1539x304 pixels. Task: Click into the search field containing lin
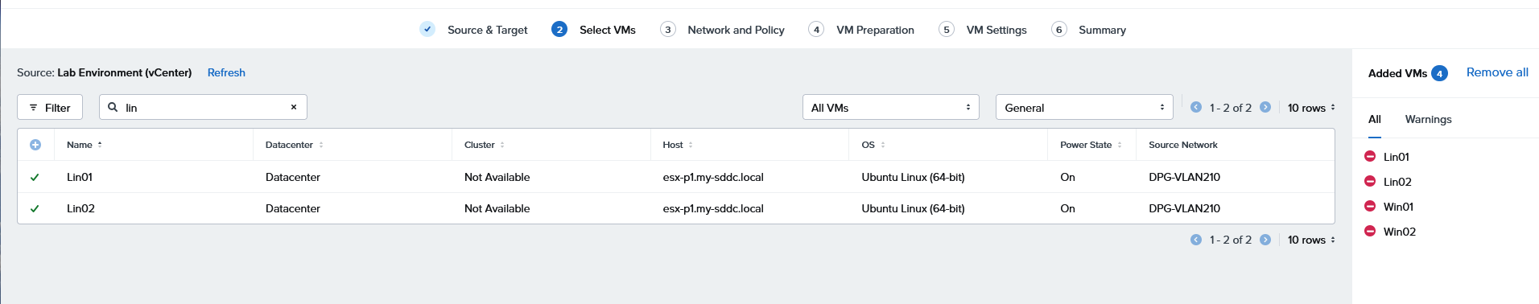[x=204, y=107]
